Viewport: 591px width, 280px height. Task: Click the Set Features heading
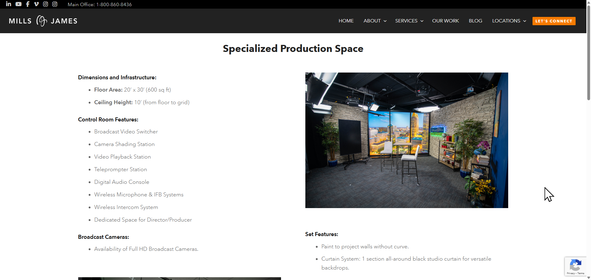point(322,234)
